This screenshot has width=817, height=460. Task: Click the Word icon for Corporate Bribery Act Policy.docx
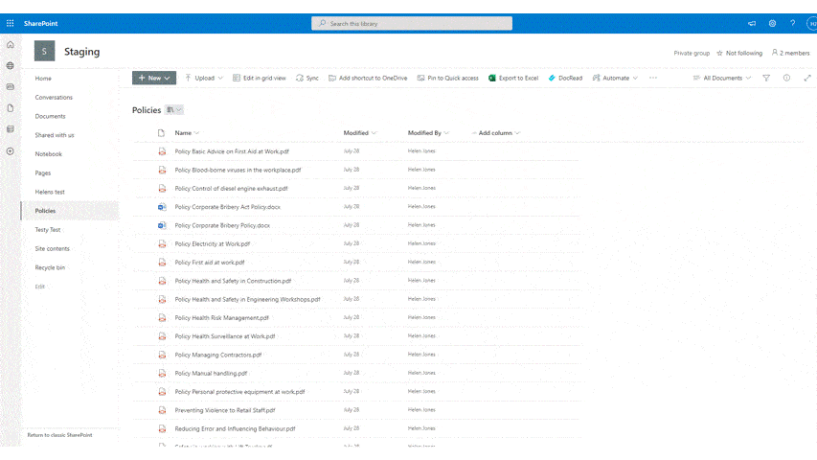point(162,207)
